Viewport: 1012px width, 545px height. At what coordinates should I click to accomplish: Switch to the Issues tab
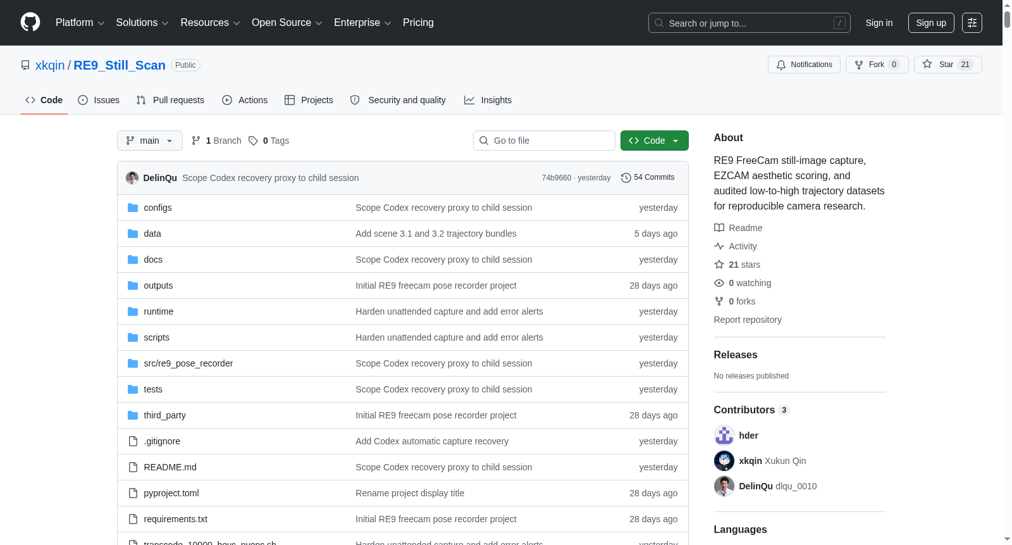click(99, 100)
